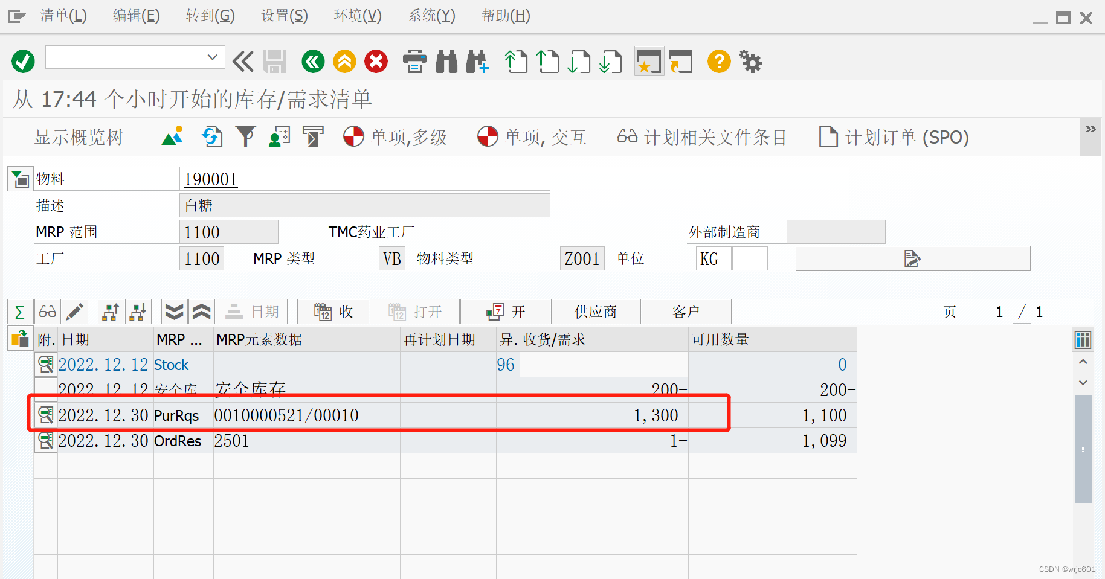Click the 收 calendar button
This screenshot has width=1105, height=579.
coord(333,312)
